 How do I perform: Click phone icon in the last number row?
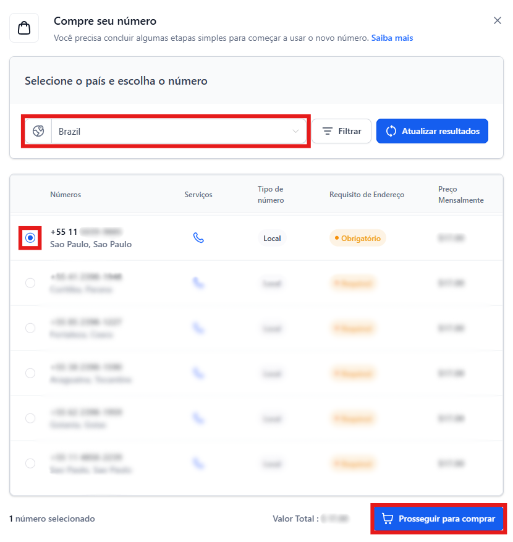tap(198, 464)
